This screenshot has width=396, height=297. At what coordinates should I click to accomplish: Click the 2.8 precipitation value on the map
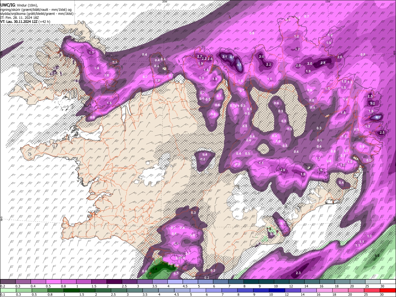(323, 63)
